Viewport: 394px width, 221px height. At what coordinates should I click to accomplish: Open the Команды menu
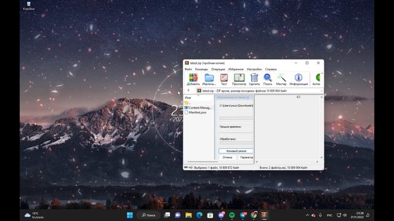click(x=201, y=69)
